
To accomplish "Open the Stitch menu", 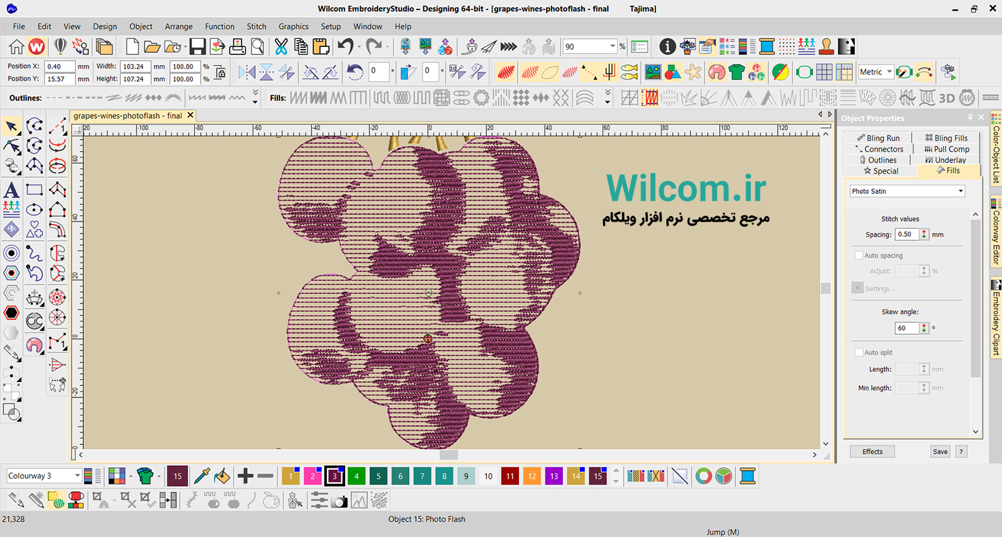I will pos(257,26).
